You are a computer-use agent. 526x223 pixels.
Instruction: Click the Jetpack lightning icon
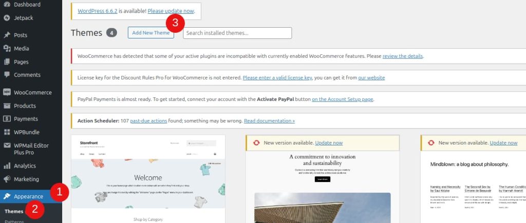tap(7, 18)
